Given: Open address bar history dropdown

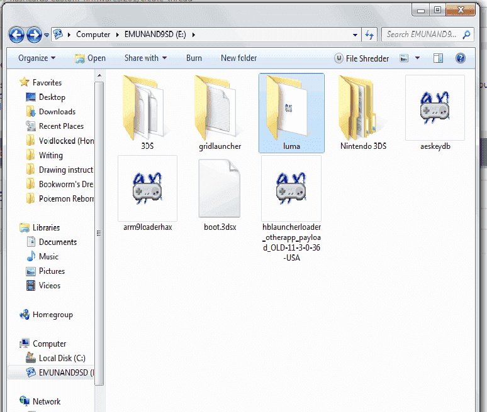Looking at the screenshot, I should pyautogui.click(x=355, y=35).
